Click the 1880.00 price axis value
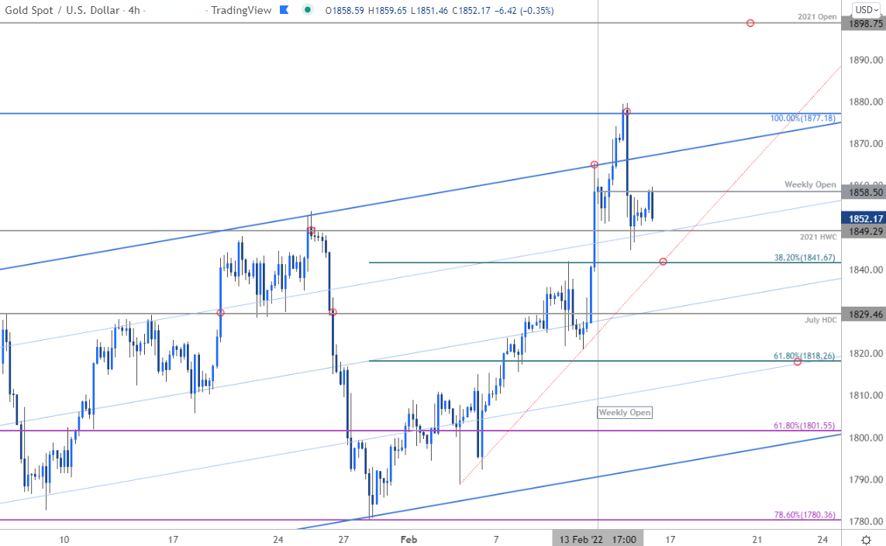886x546 pixels. point(866,102)
